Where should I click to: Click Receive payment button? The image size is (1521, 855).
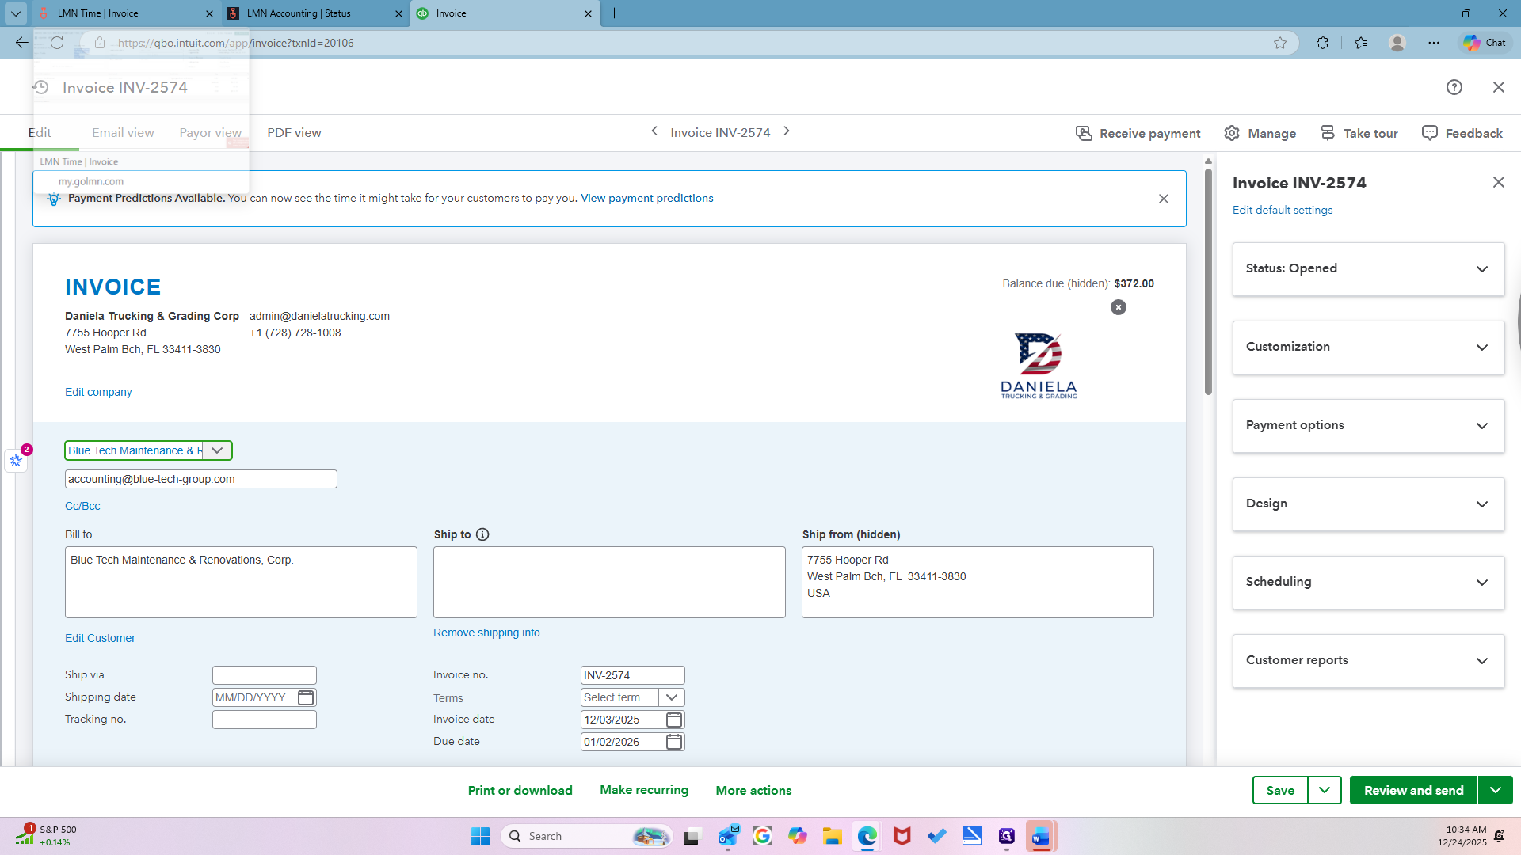point(1138,133)
